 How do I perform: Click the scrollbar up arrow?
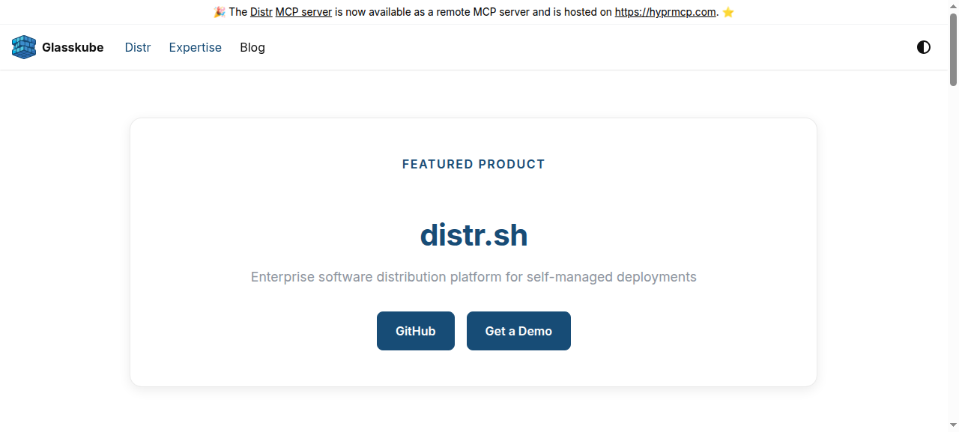click(954, 6)
